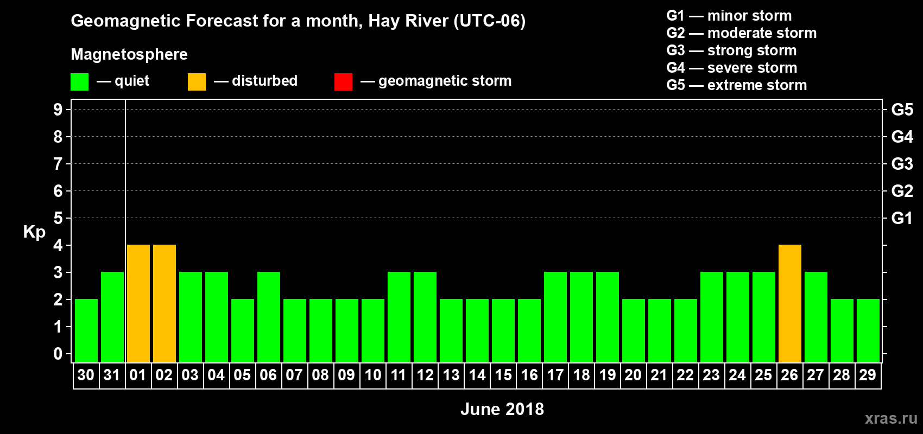Click Kp value 5 on left axis
The width and height of the screenshot is (923, 434).
[58, 218]
